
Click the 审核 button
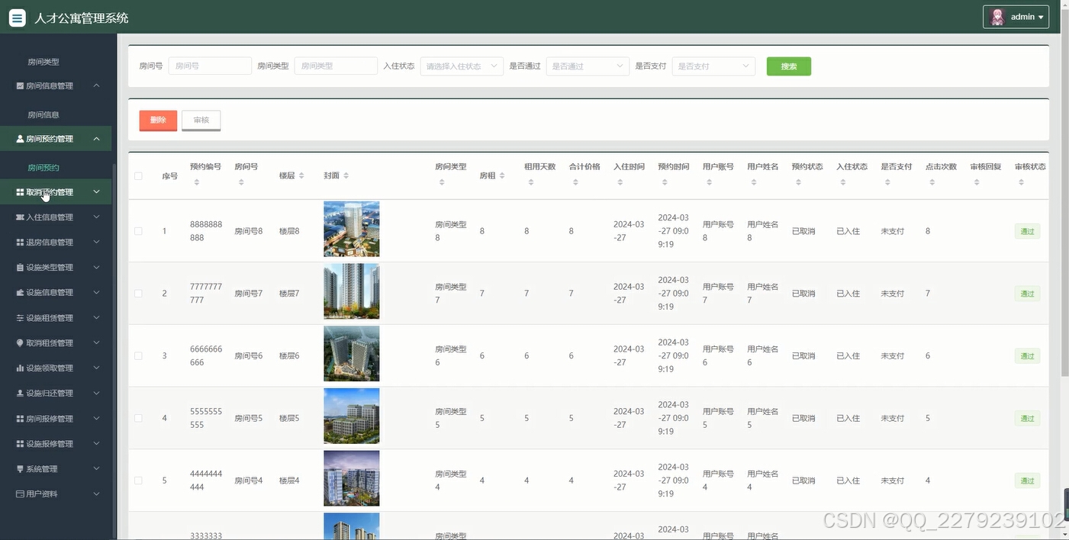pyautogui.click(x=201, y=121)
